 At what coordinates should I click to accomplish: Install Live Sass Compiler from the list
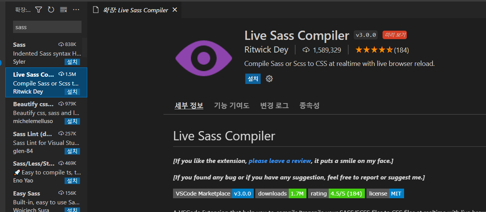[x=72, y=92]
